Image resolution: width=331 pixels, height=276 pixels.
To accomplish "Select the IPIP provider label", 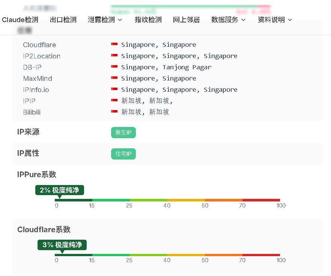I will 29,101.
